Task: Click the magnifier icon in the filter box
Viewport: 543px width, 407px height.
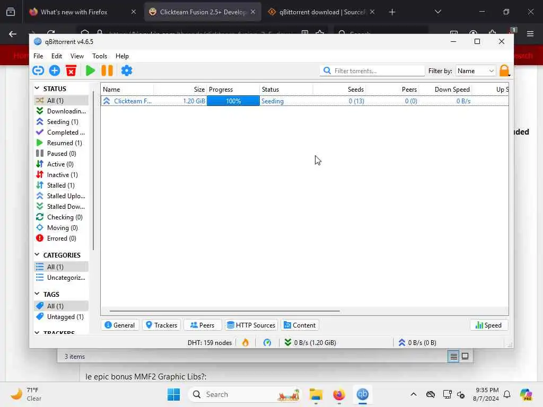Action: pos(327,70)
